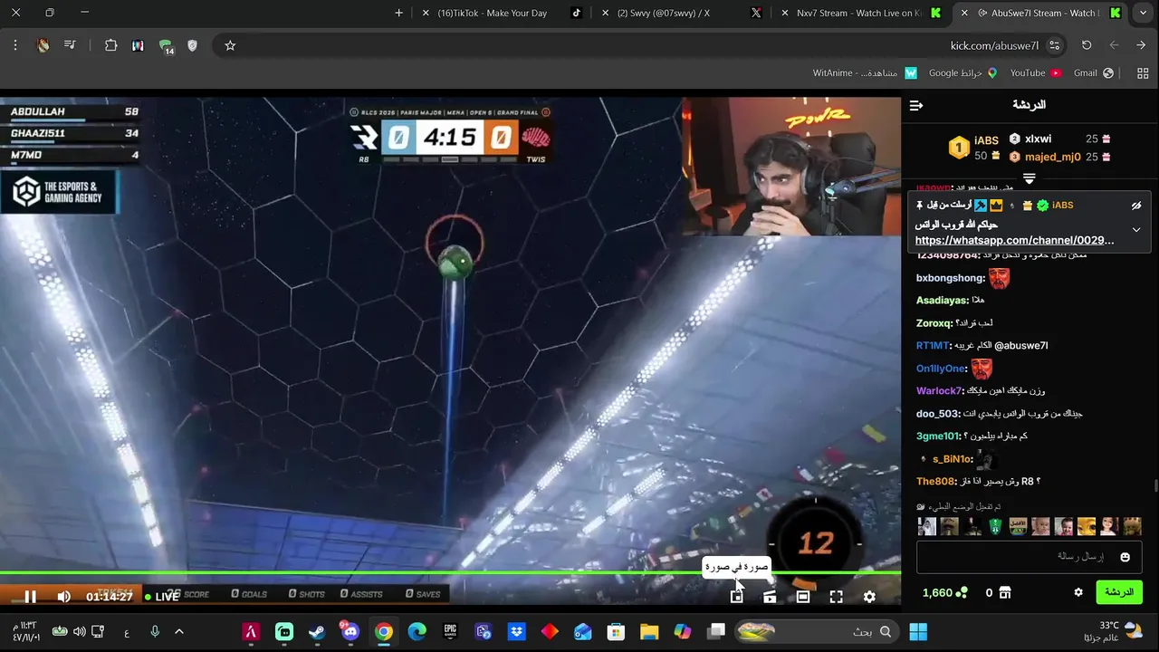The height and width of the screenshot is (652, 1159).
Task: Close the TikTok browser tab
Action: tap(426, 13)
